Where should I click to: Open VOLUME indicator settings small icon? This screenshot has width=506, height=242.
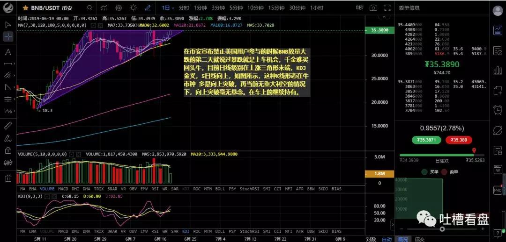72,154
